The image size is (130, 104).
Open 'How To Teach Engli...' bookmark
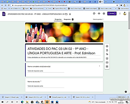point(75,9)
